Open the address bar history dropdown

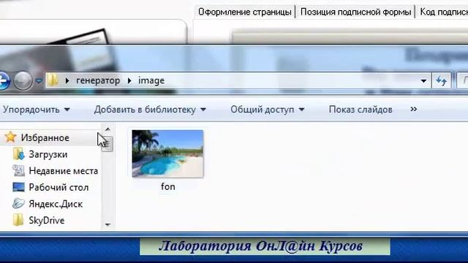point(423,81)
